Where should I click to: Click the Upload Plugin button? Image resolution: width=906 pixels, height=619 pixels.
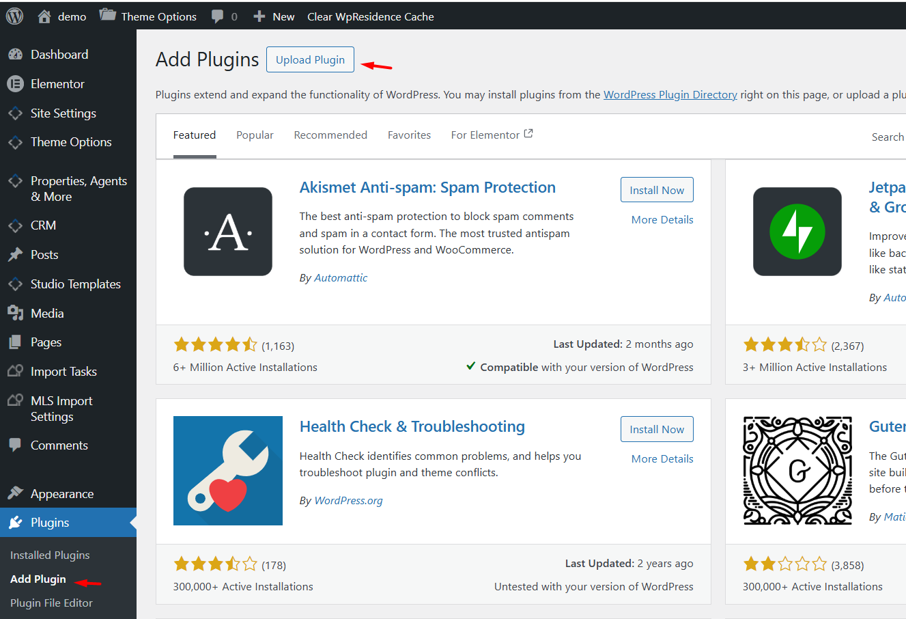tap(310, 60)
